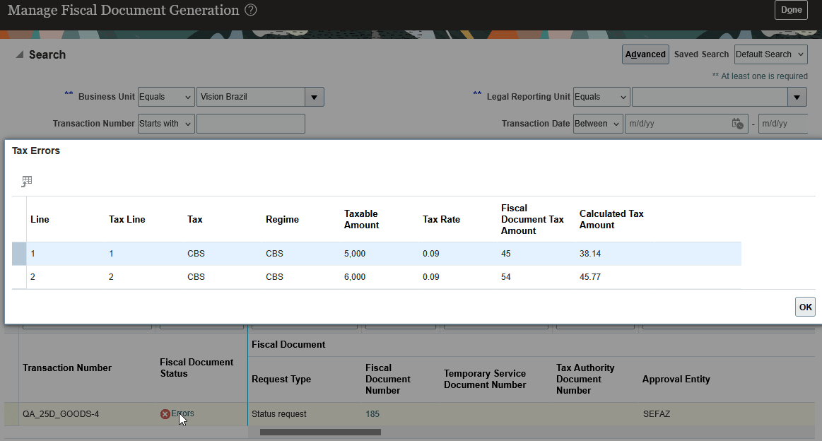
Task: Click the Transaction Number input field
Action: (250, 124)
